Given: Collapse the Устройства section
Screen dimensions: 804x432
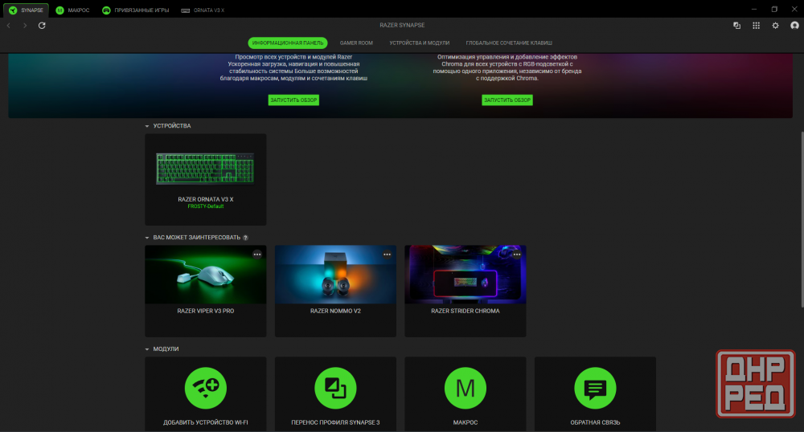Looking at the screenshot, I should pyautogui.click(x=147, y=126).
